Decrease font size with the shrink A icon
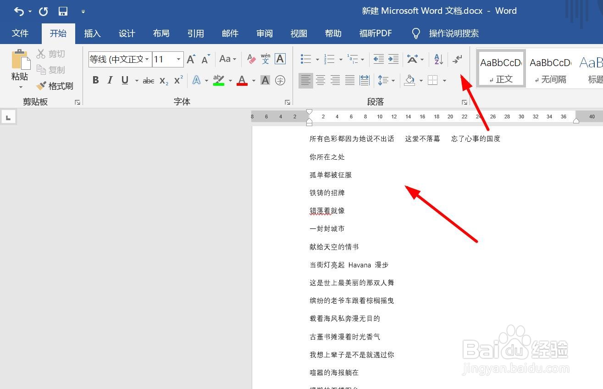The height and width of the screenshot is (389, 603). coord(205,59)
